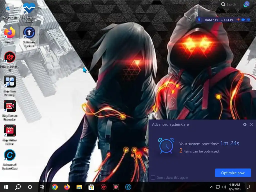
Task: Open settings gear in Advanced SystemCare popup
Action: [x=244, y=124]
